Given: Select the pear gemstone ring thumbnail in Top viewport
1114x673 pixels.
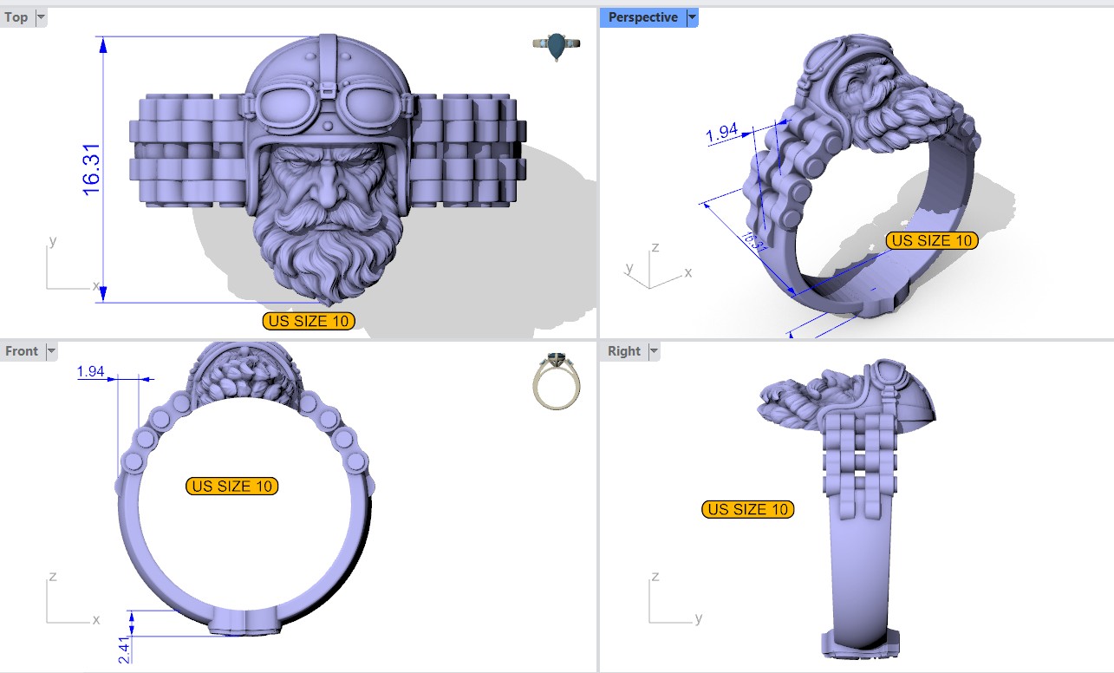Looking at the screenshot, I should pos(555,48).
